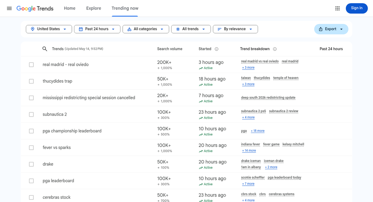Open the subnautica 2 review link
This screenshot has height=202, width=373.
pos(283,111)
